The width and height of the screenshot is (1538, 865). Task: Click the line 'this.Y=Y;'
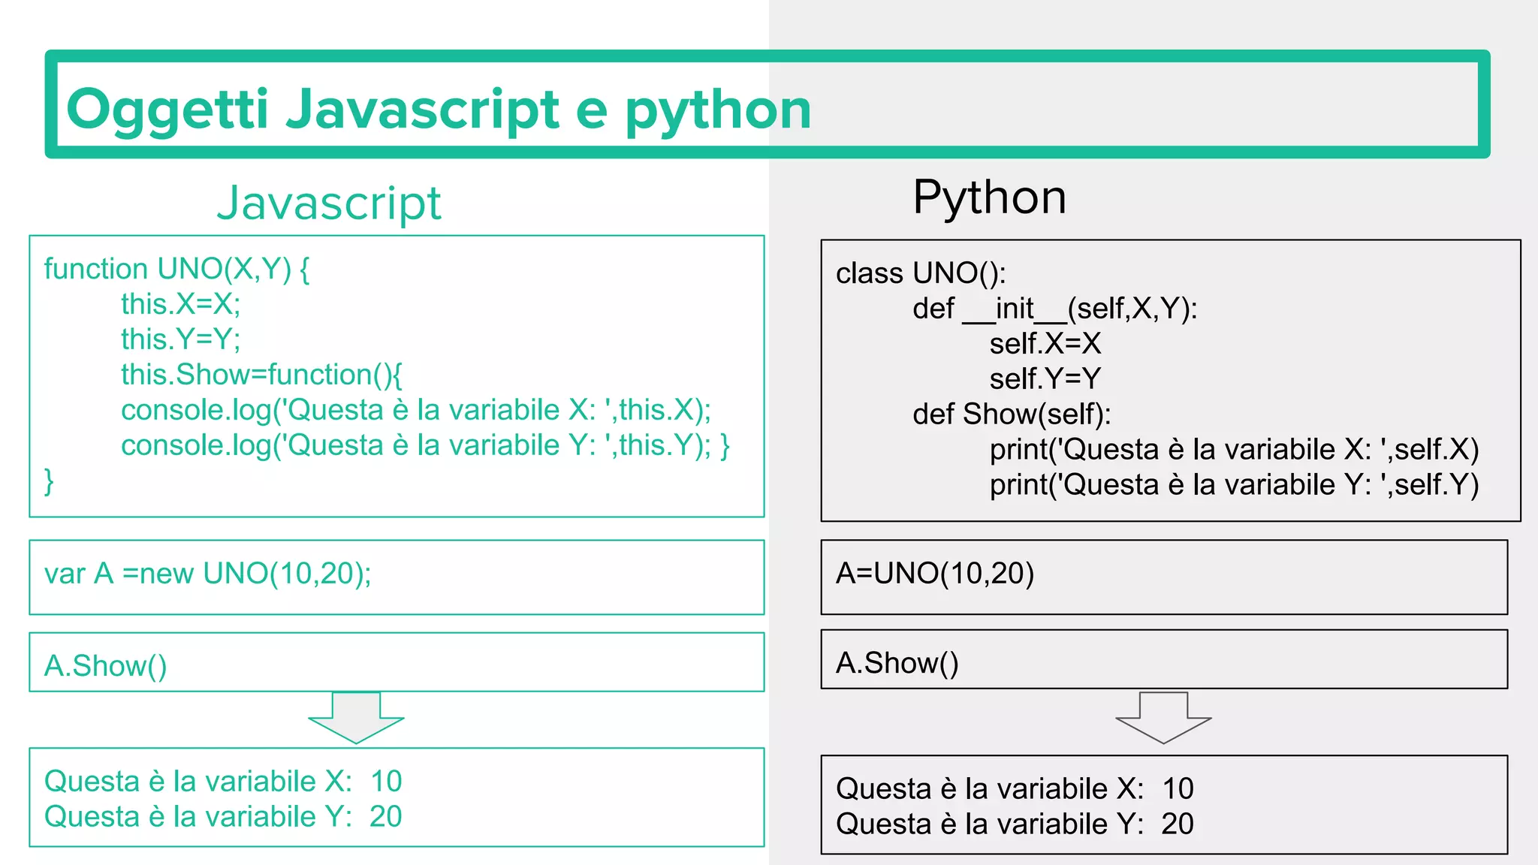(x=181, y=339)
